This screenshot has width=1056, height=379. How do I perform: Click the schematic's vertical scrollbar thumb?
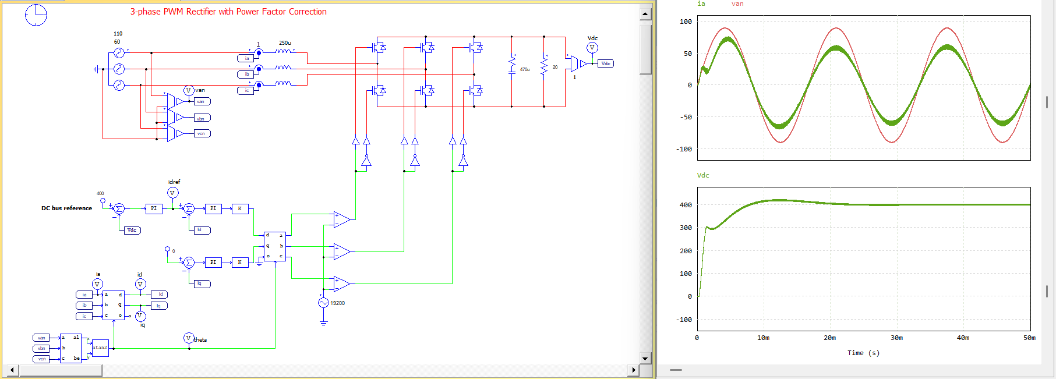[645, 49]
